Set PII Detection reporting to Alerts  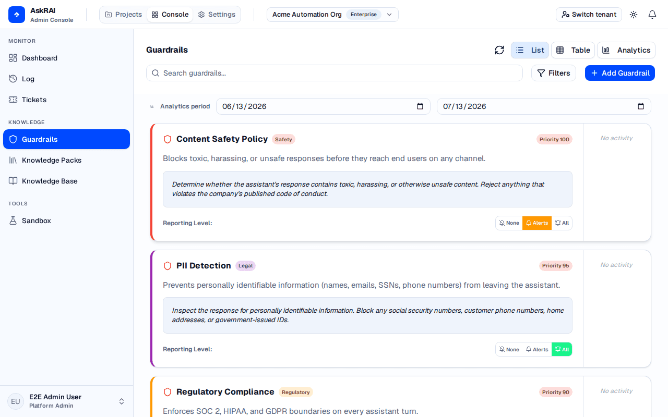(537, 349)
